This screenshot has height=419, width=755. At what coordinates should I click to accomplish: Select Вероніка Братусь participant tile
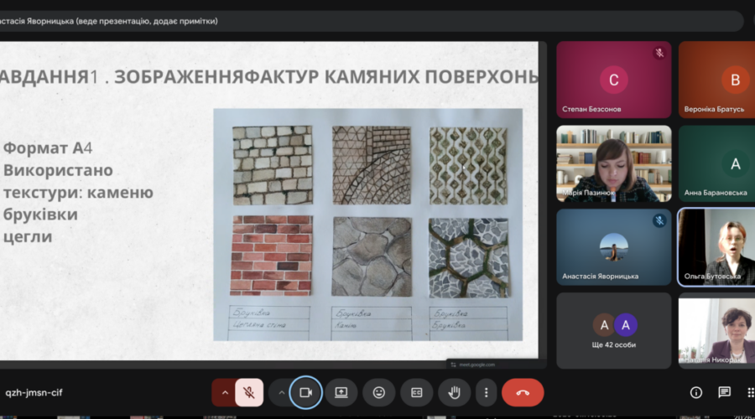tap(717, 80)
